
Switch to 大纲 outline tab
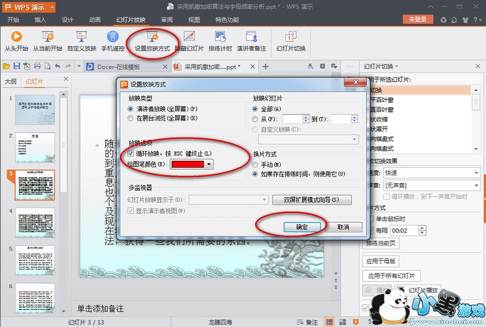(x=11, y=81)
